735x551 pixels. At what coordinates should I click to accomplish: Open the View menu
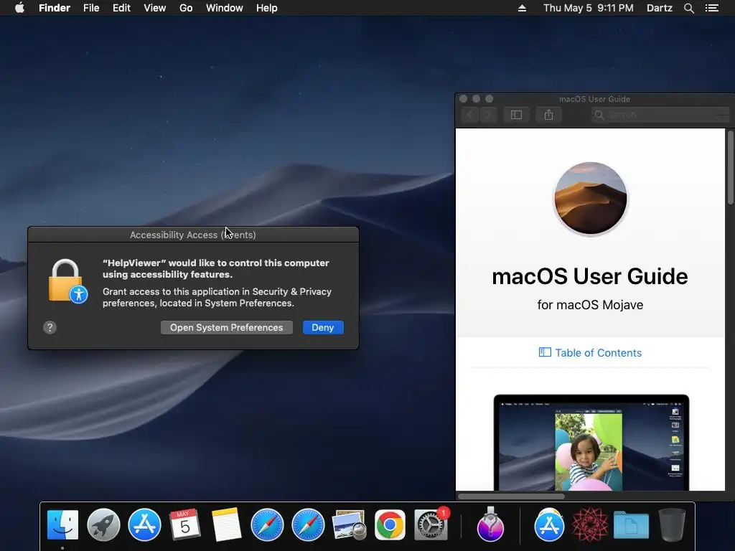tap(155, 8)
